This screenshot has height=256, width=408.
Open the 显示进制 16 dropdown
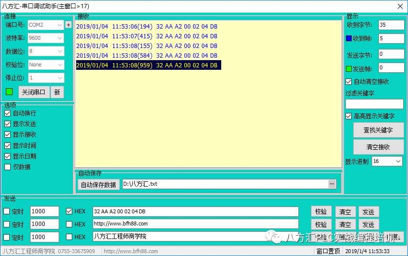[387, 161]
